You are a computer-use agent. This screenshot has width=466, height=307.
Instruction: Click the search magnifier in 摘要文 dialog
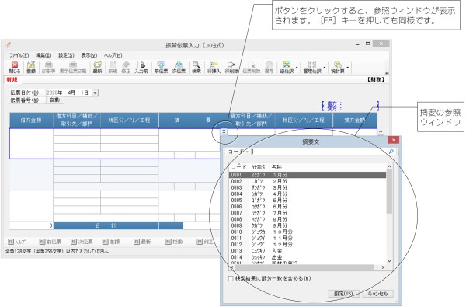[x=391, y=152]
